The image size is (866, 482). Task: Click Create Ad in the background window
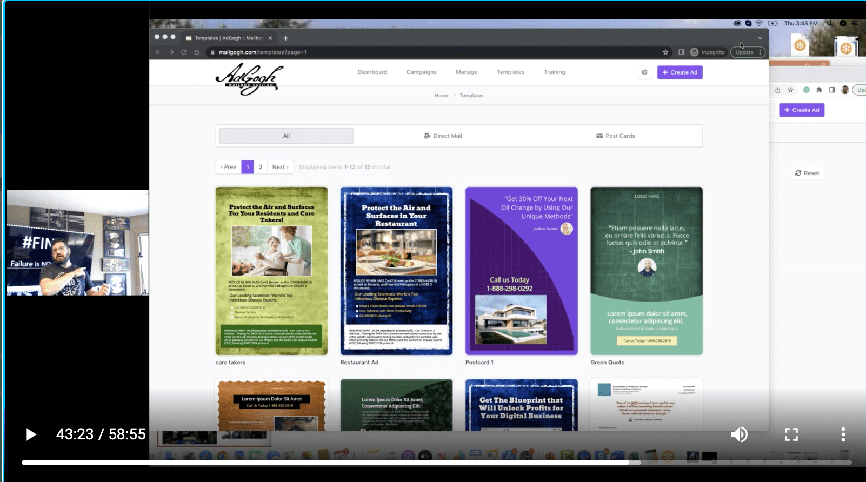pyautogui.click(x=802, y=110)
